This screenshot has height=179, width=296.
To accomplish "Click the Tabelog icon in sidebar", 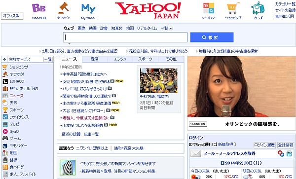I will click(x=5, y=167).
